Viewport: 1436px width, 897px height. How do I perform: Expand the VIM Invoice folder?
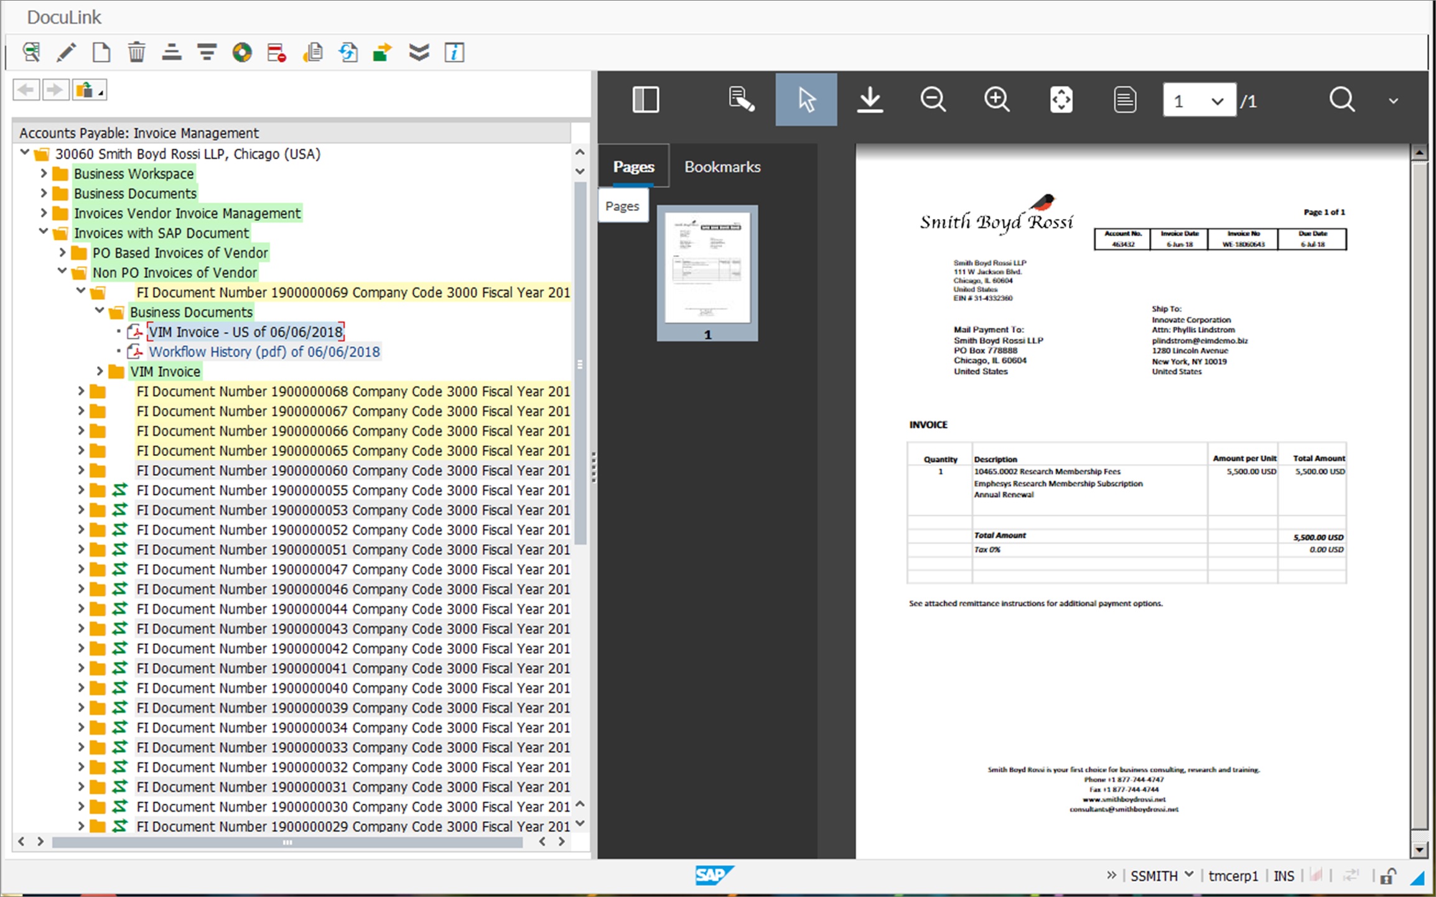coord(100,371)
